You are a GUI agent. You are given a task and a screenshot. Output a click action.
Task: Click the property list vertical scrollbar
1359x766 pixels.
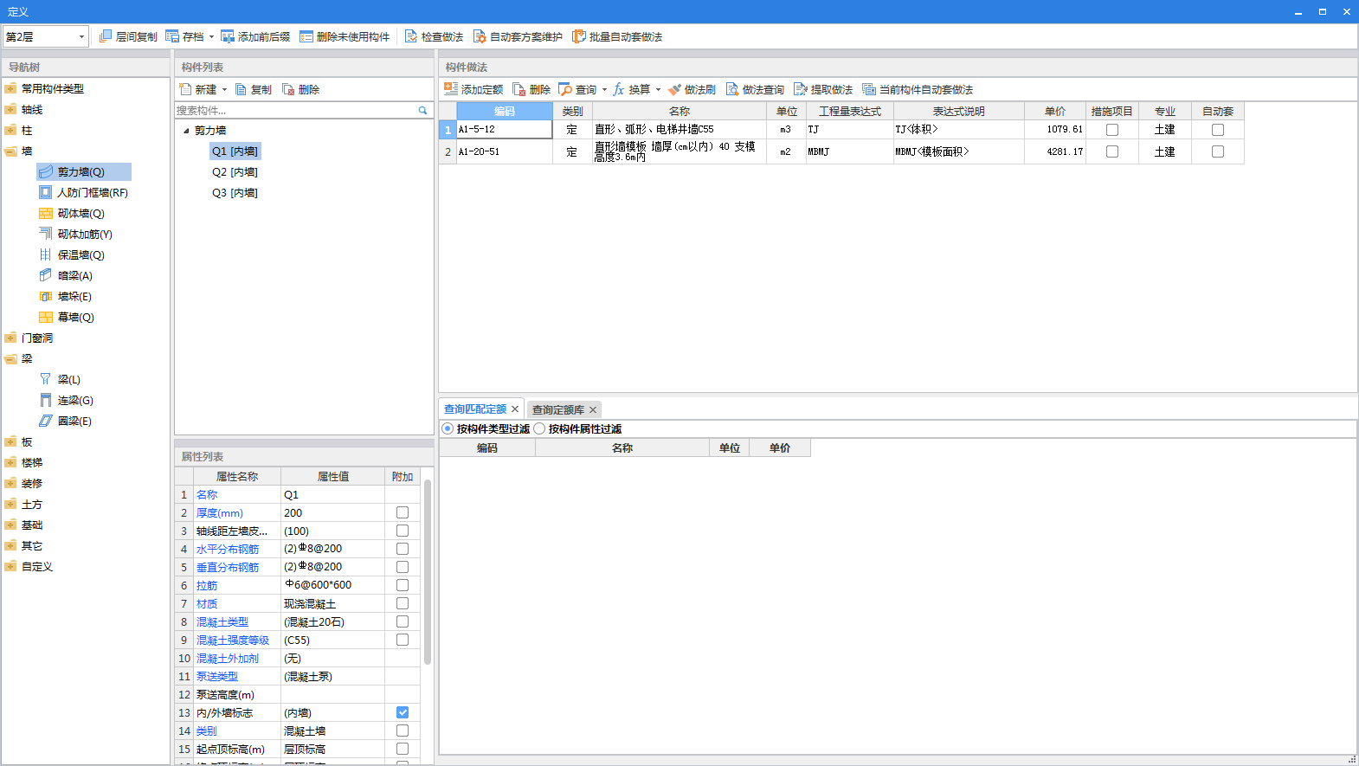428,573
